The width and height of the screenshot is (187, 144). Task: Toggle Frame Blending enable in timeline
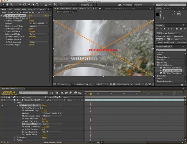[66, 93]
